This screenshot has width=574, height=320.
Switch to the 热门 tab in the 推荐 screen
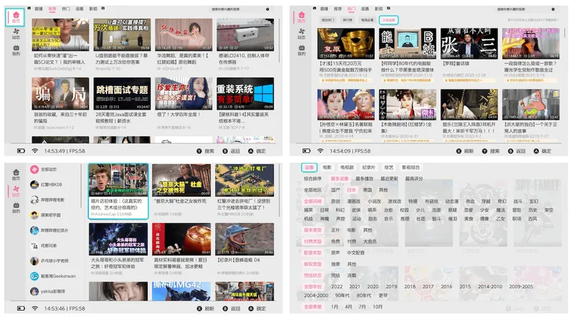click(x=66, y=9)
